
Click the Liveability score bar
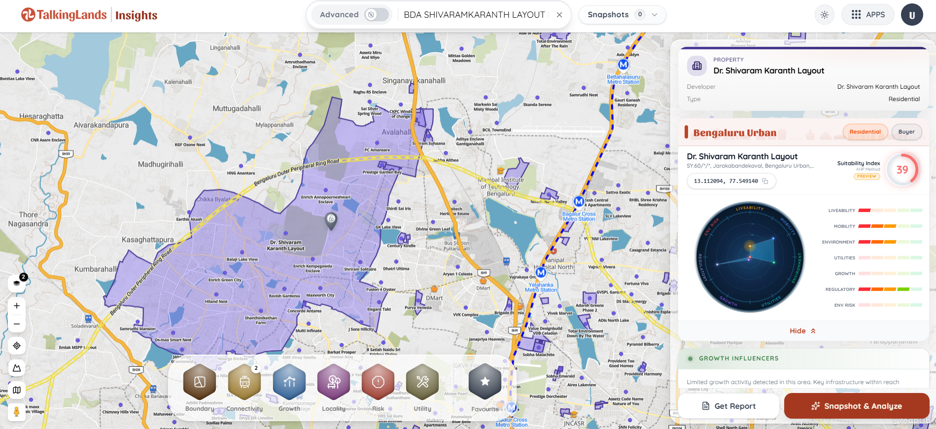pyautogui.click(x=890, y=211)
